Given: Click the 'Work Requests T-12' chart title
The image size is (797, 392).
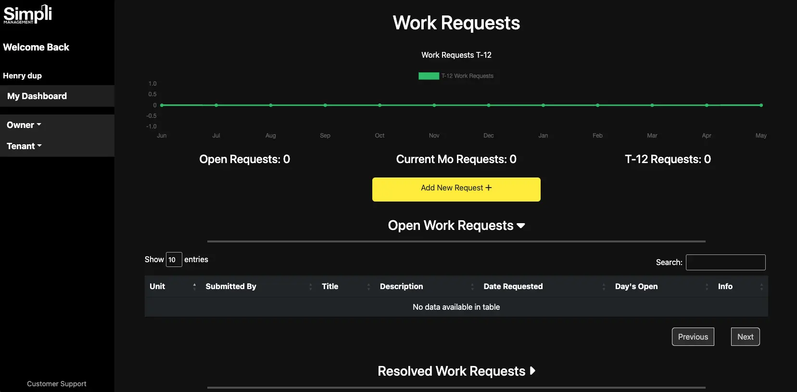Looking at the screenshot, I should point(456,55).
